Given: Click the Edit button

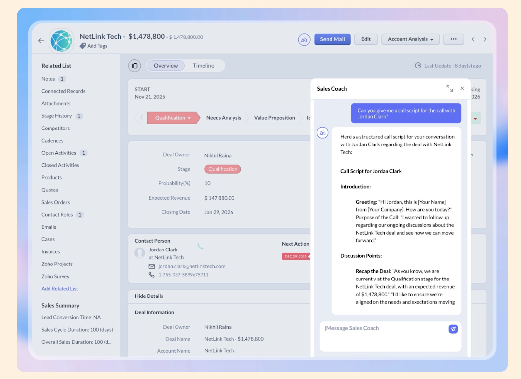Looking at the screenshot, I should pyautogui.click(x=366, y=39).
